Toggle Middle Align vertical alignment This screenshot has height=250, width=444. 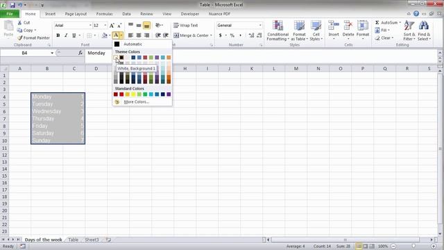click(x=139, y=25)
